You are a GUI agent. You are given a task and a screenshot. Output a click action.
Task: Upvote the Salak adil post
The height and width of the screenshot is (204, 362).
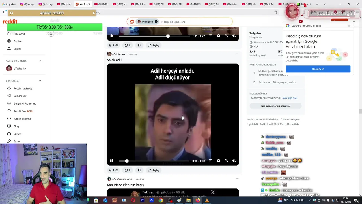(110, 170)
